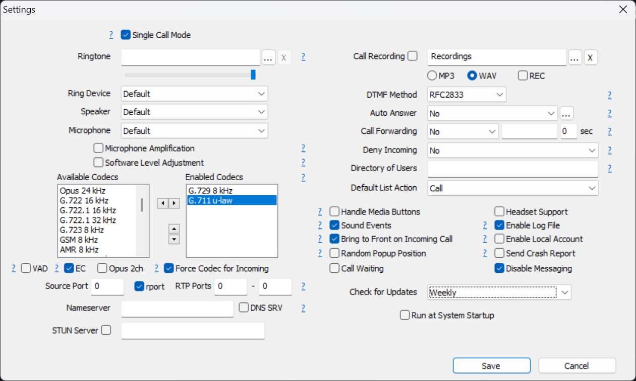Clear the Call Recording path
Viewport: 636px width, 381px height.
click(x=591, y=57)
